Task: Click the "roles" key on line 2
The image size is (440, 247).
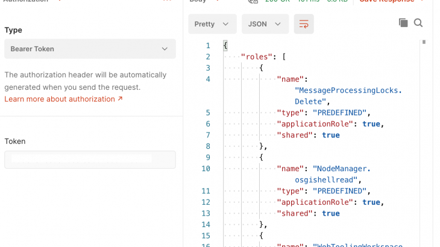Action: 256,57
